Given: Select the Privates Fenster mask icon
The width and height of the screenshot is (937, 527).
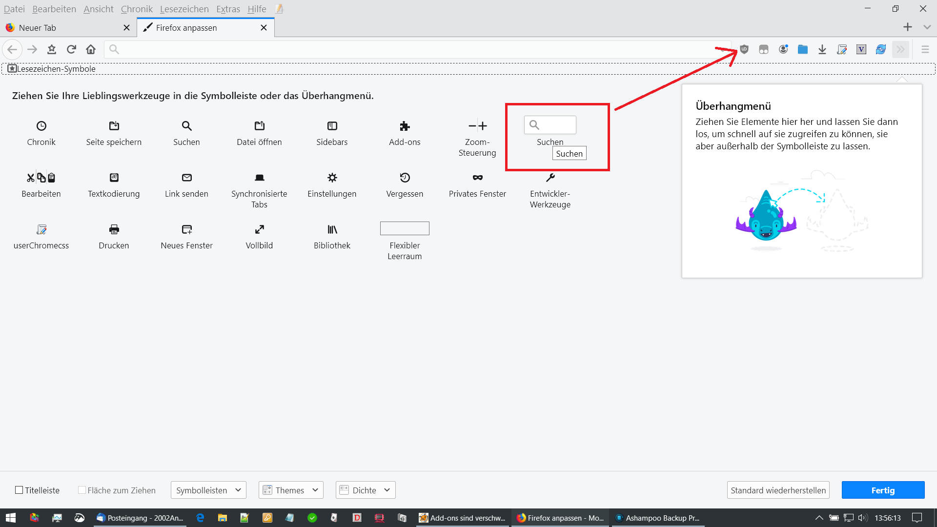Looking at the screenshot, I should pos(477,178).
